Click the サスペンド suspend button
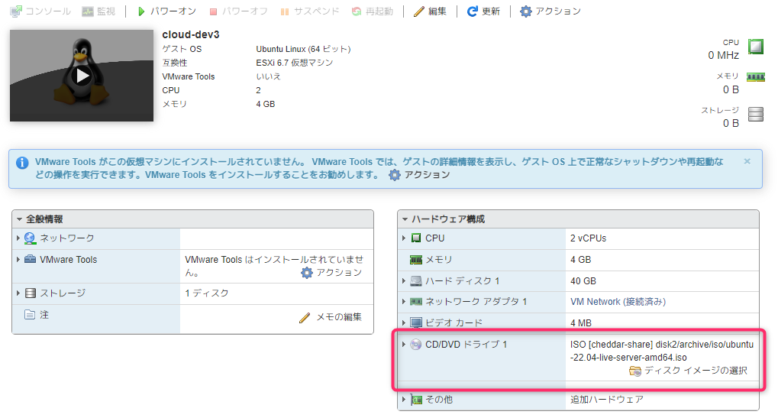The image size is (778, 418). click(x=310, y=11)
